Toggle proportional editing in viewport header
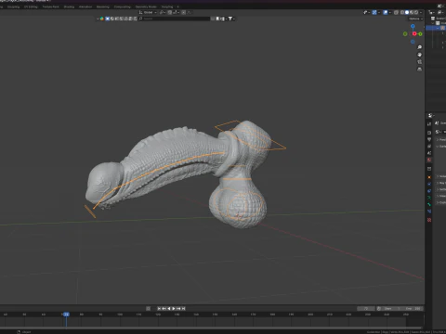Screen dimensions: 446x334 (184, 12)
